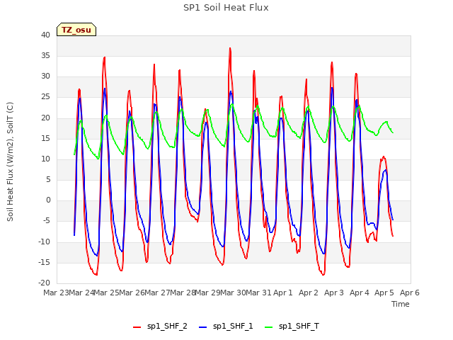The width and height of the screenshot is (453, 340).
Task: Click the y-axis tick label -5
Action: point(45,221)
